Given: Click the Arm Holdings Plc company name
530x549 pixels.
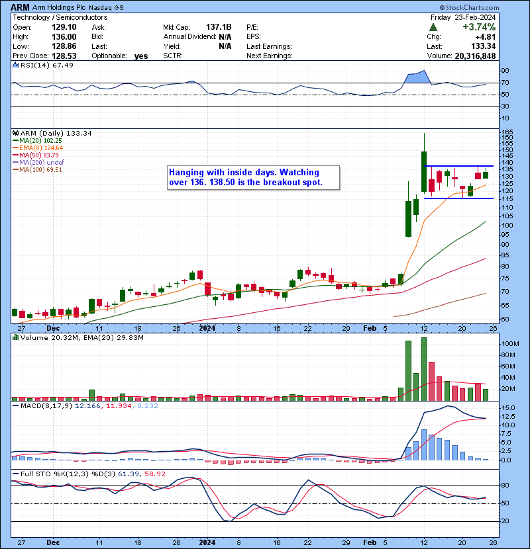Looking at the screenshot, I should (x=59, y=7).
